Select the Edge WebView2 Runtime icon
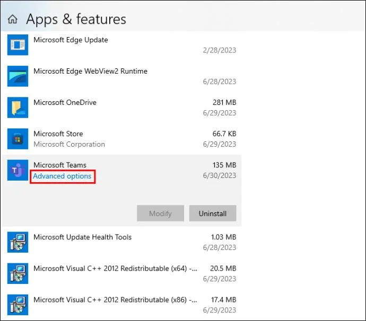The image size is (366, 321). [18, 76]
